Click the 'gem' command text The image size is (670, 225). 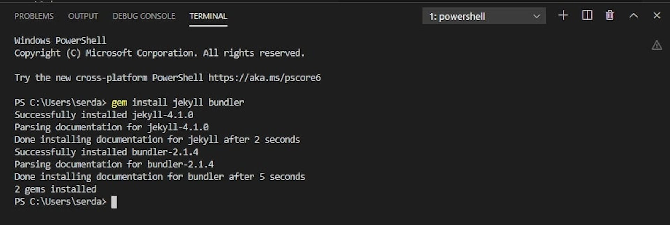point(119,103)
